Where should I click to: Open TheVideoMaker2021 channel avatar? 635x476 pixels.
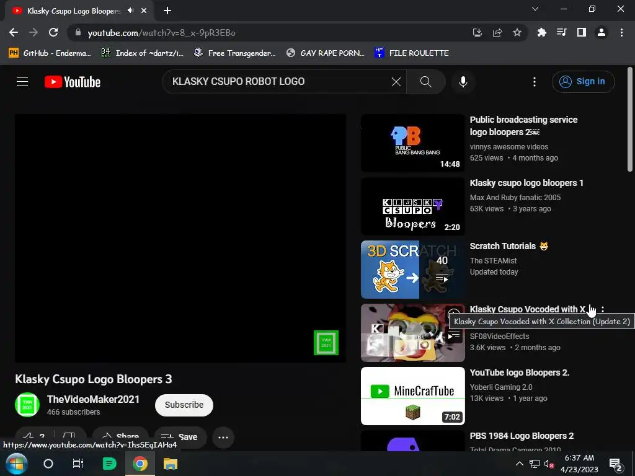[x=27, y=405]
